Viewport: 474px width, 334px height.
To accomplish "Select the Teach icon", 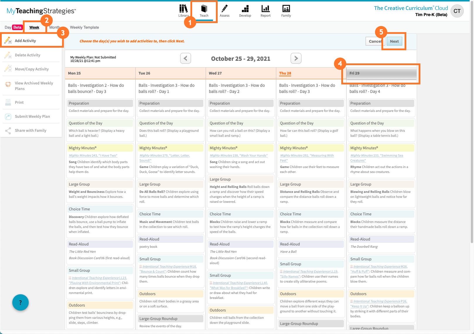I will click(204, 11).
